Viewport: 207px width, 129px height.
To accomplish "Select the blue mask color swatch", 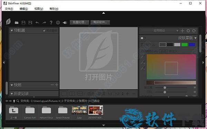I will pyautogui.click(x=192, y=45).
